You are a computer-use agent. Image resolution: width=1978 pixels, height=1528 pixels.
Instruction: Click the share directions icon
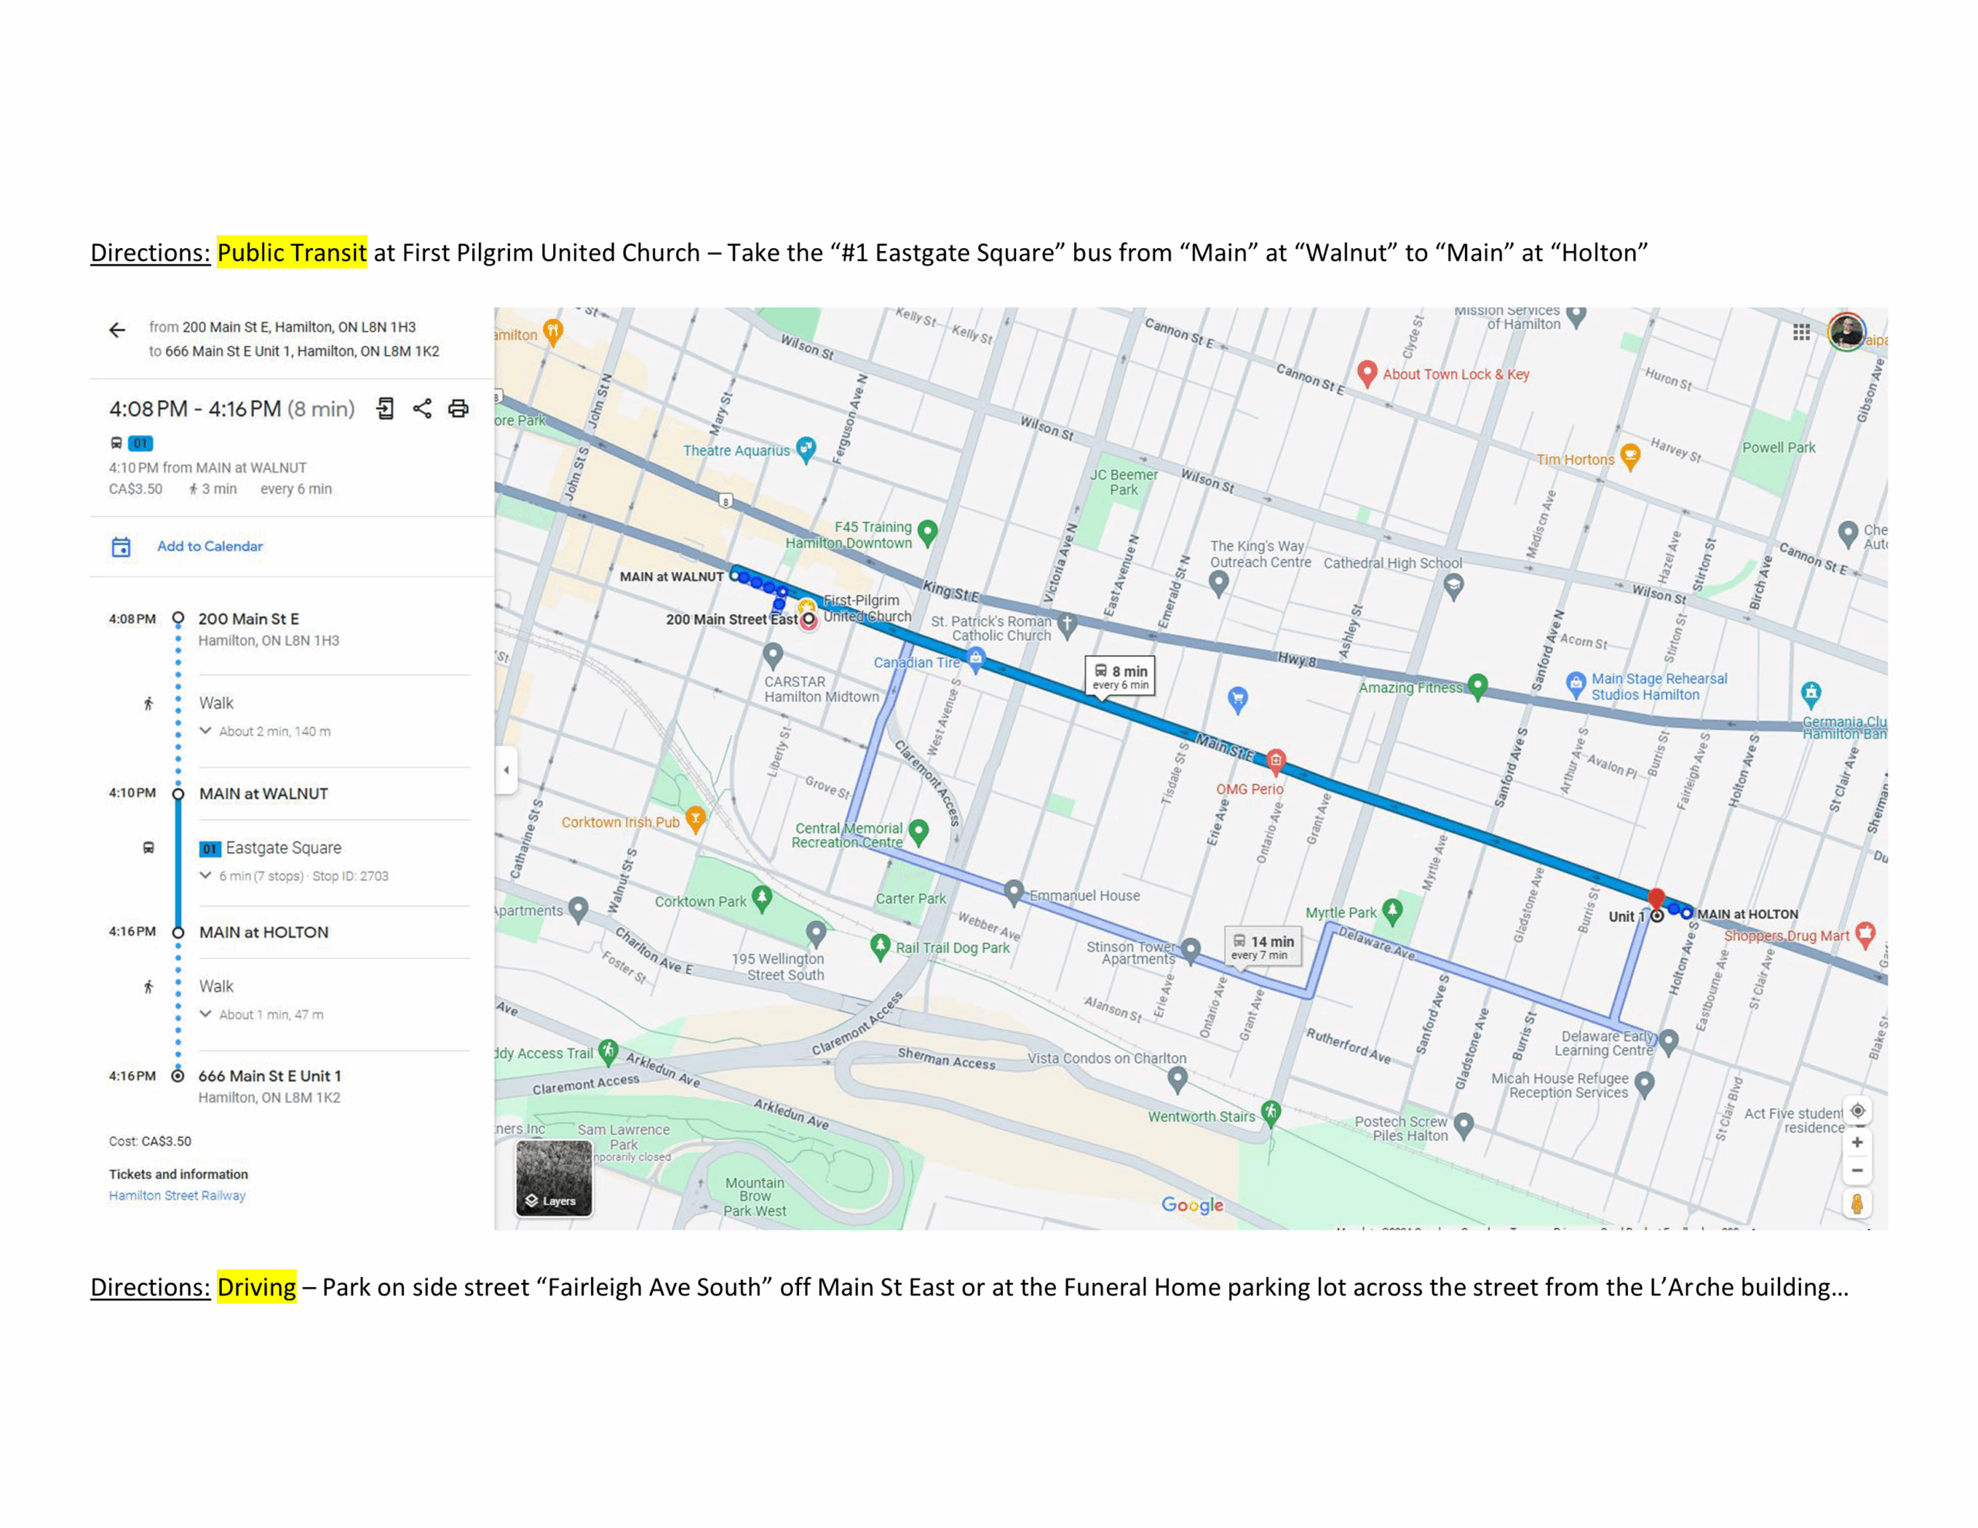pos(422,409)
